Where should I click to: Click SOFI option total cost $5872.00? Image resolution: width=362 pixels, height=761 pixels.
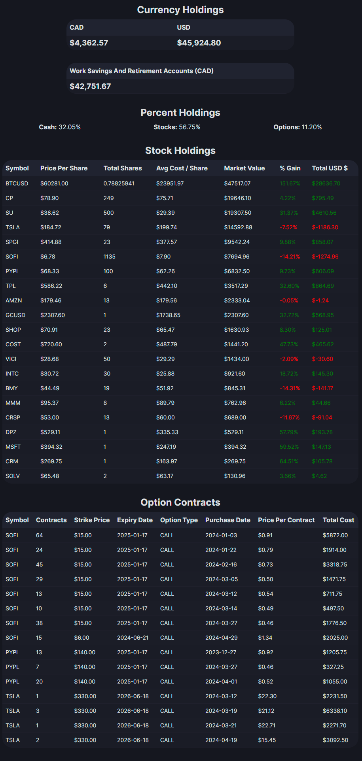pos(335,536)
